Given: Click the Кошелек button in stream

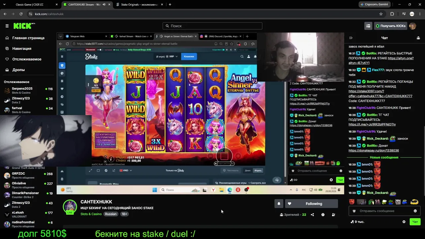Looking at the screenshot, I should pyautogui.click(x=189, y=56).
